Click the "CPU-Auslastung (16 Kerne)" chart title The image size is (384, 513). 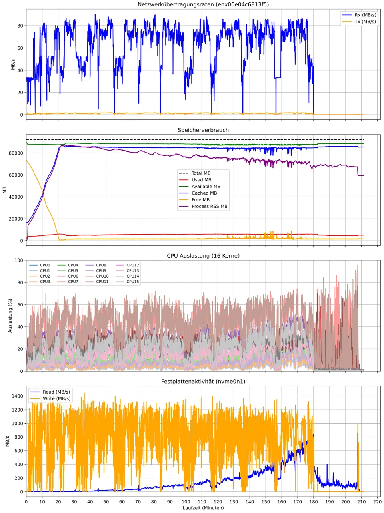[x=203, y=256]
